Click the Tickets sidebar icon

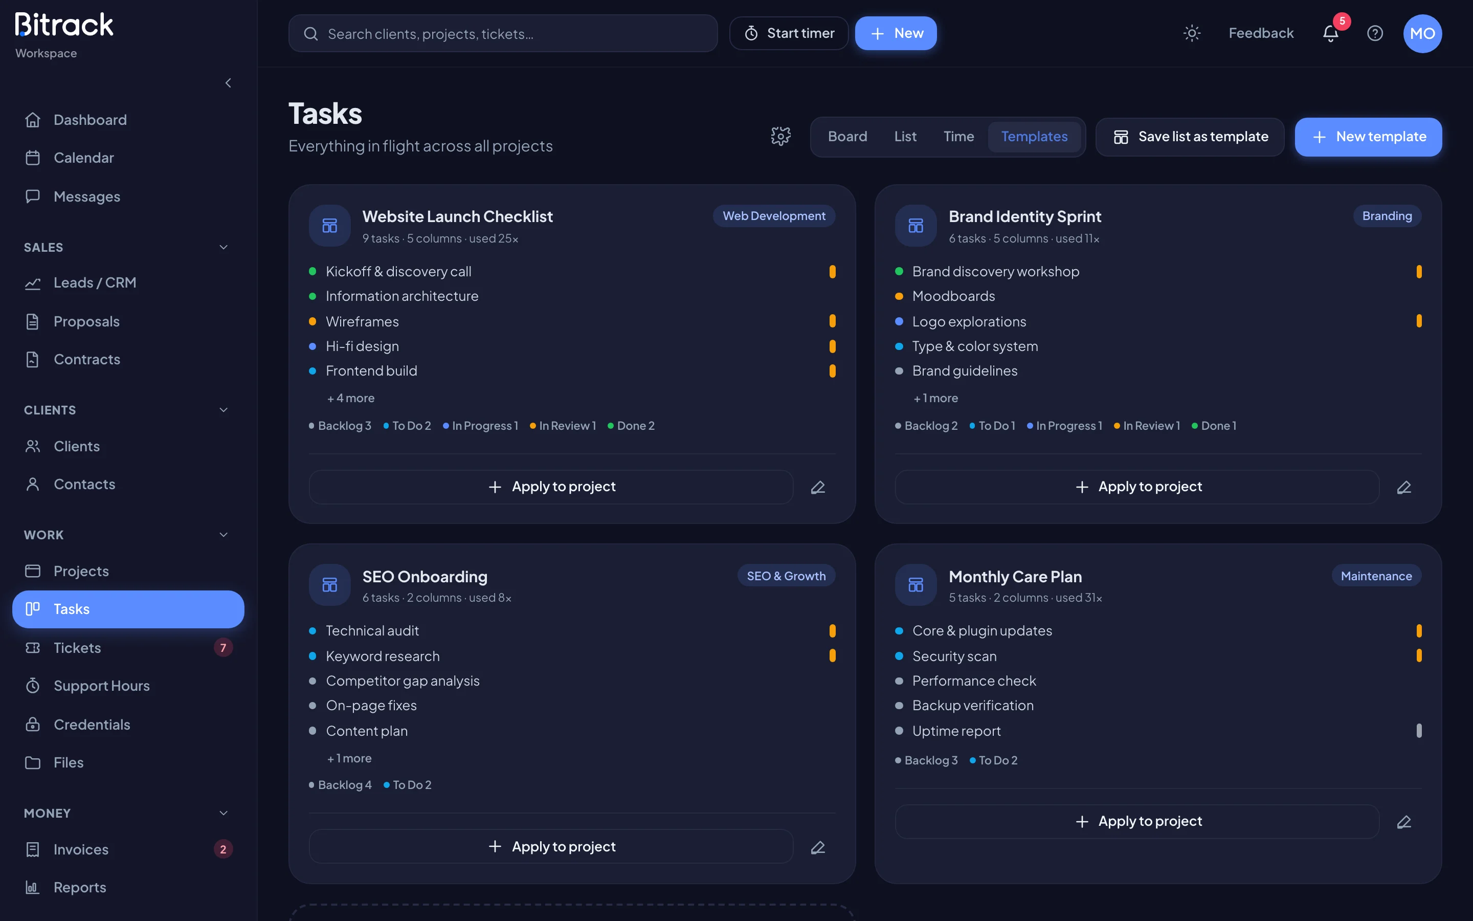[x=33, y=647]
